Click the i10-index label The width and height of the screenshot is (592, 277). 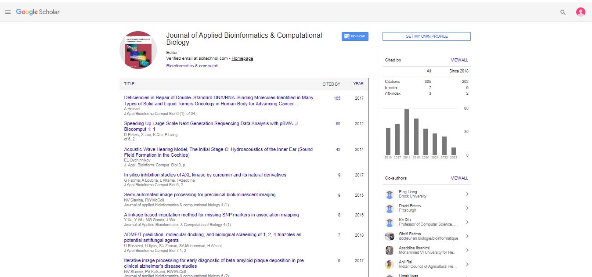point(393,94)
